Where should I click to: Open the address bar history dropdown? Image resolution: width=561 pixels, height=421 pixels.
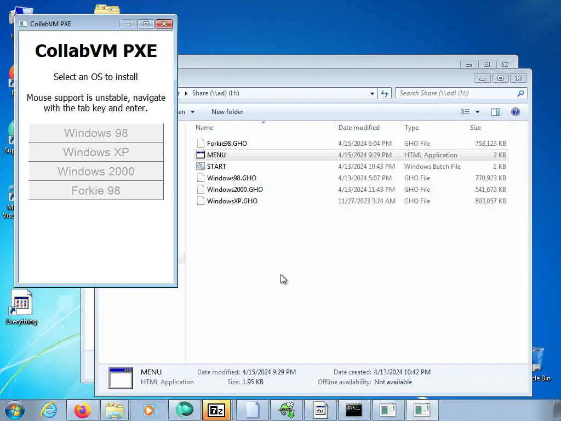tap(372, 93)
